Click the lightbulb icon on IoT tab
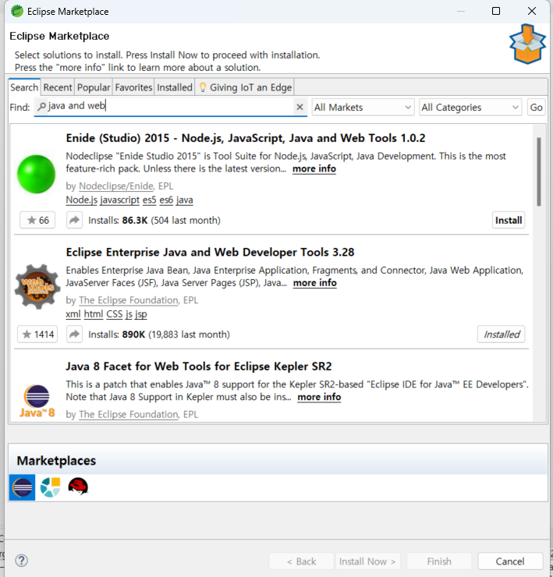This screenshot has width=553, height=577. [203, 87]
